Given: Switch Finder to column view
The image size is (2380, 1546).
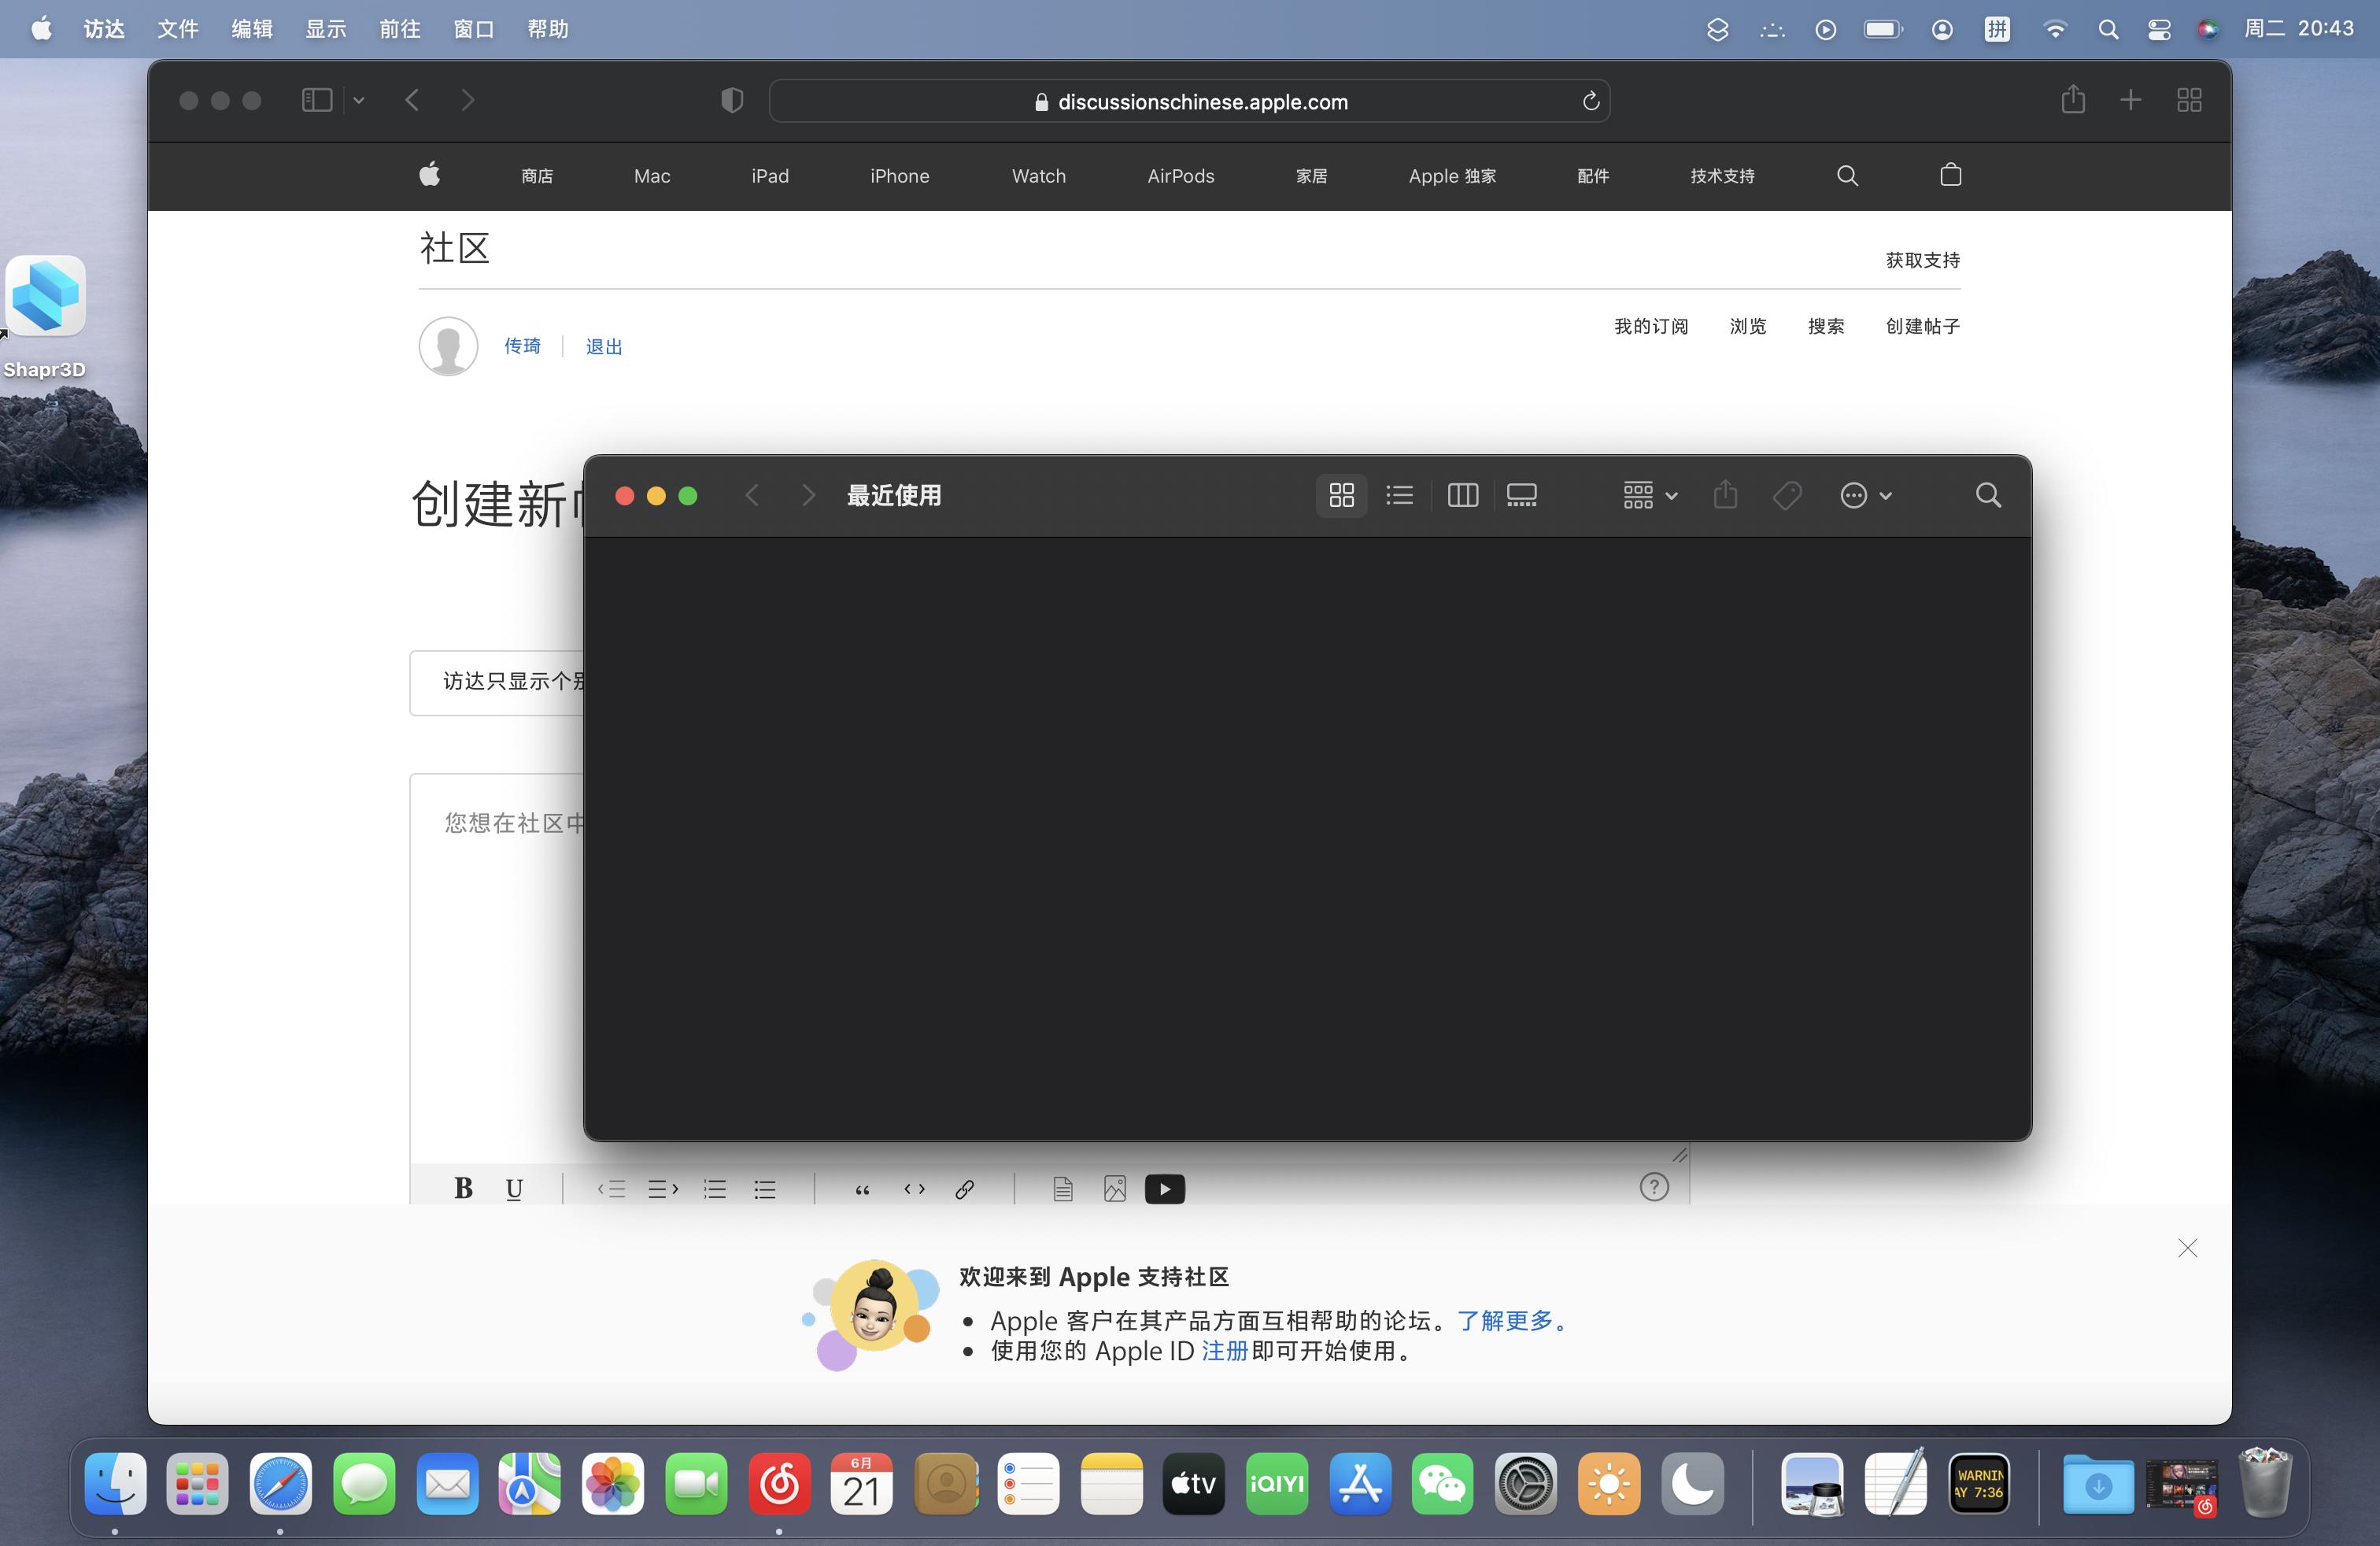Looking at the screenshot, I should [1462, 495].
